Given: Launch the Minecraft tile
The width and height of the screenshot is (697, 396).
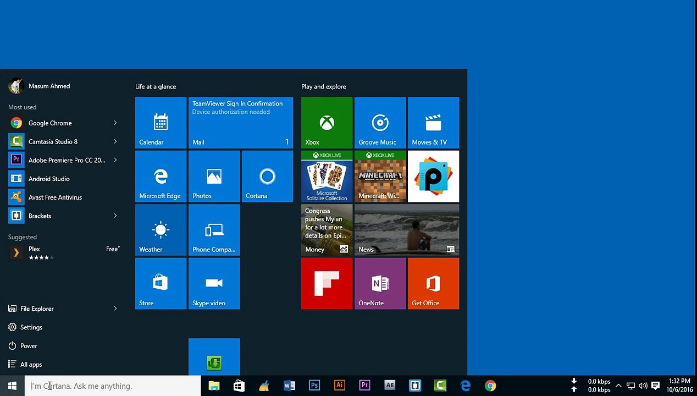Looking at the screenshot, I should point(380,176).
